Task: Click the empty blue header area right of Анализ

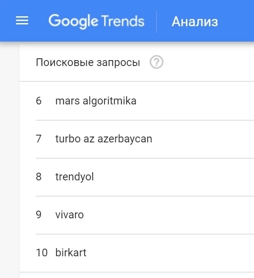Action: (x=236, y=21)
